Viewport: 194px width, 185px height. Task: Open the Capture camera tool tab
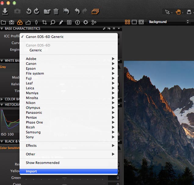(x=12, y=22)
